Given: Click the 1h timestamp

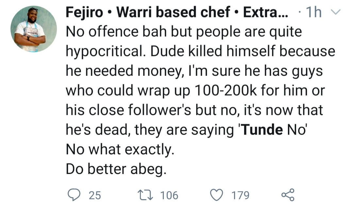Looking at the screenshot, I should coord(313,13).
